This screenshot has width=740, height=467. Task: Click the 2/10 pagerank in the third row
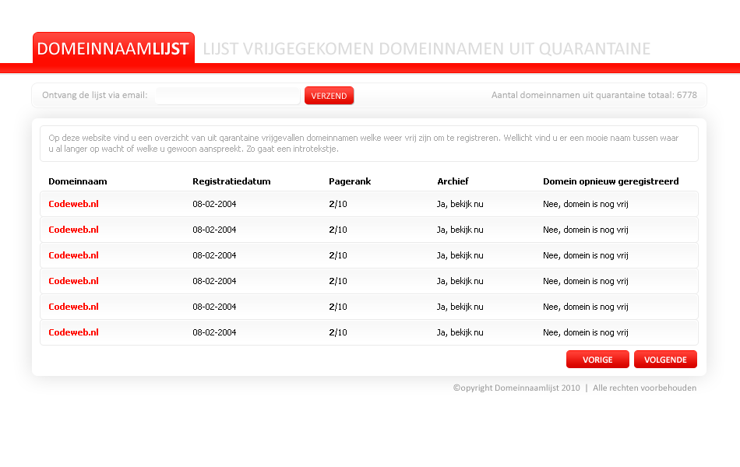pos(338,255)
